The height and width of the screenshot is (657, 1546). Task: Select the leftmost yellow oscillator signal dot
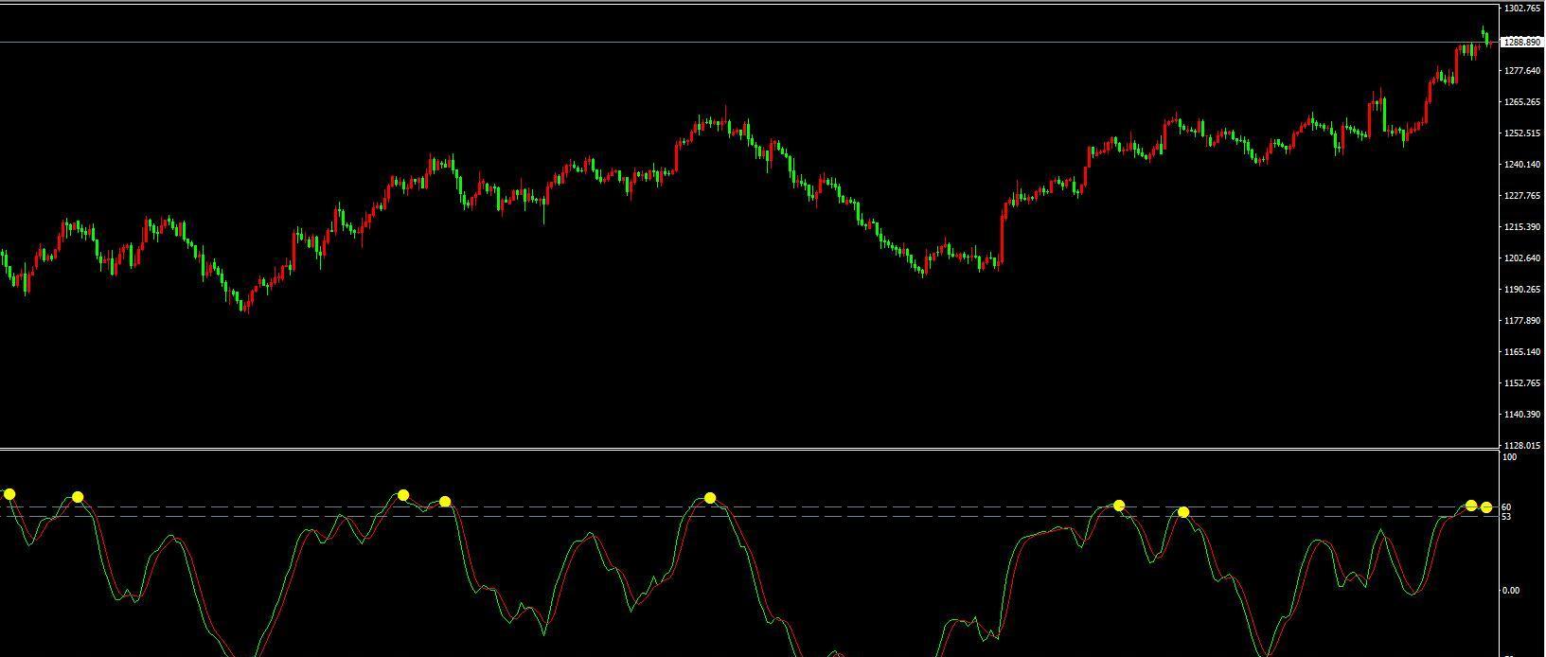[9, 494]
